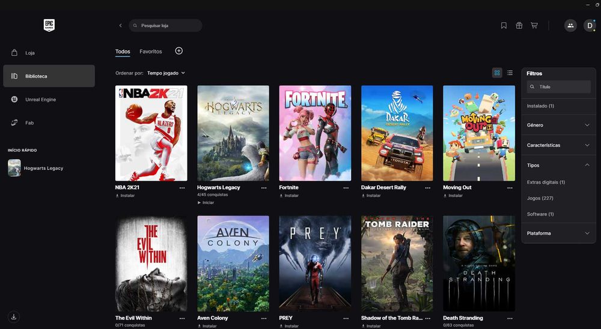
Task: Click the 'Death Stranding' title text
Action: pyautogui.click(x=463, y=318)
